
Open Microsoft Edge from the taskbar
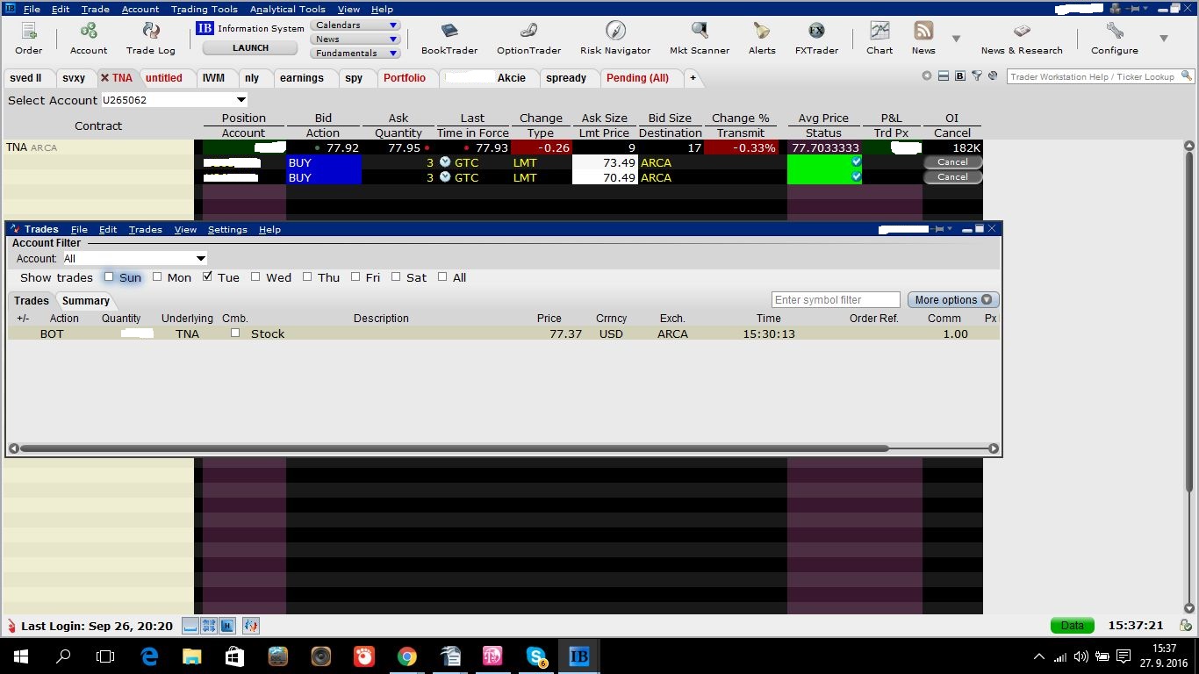pos(149,656)
